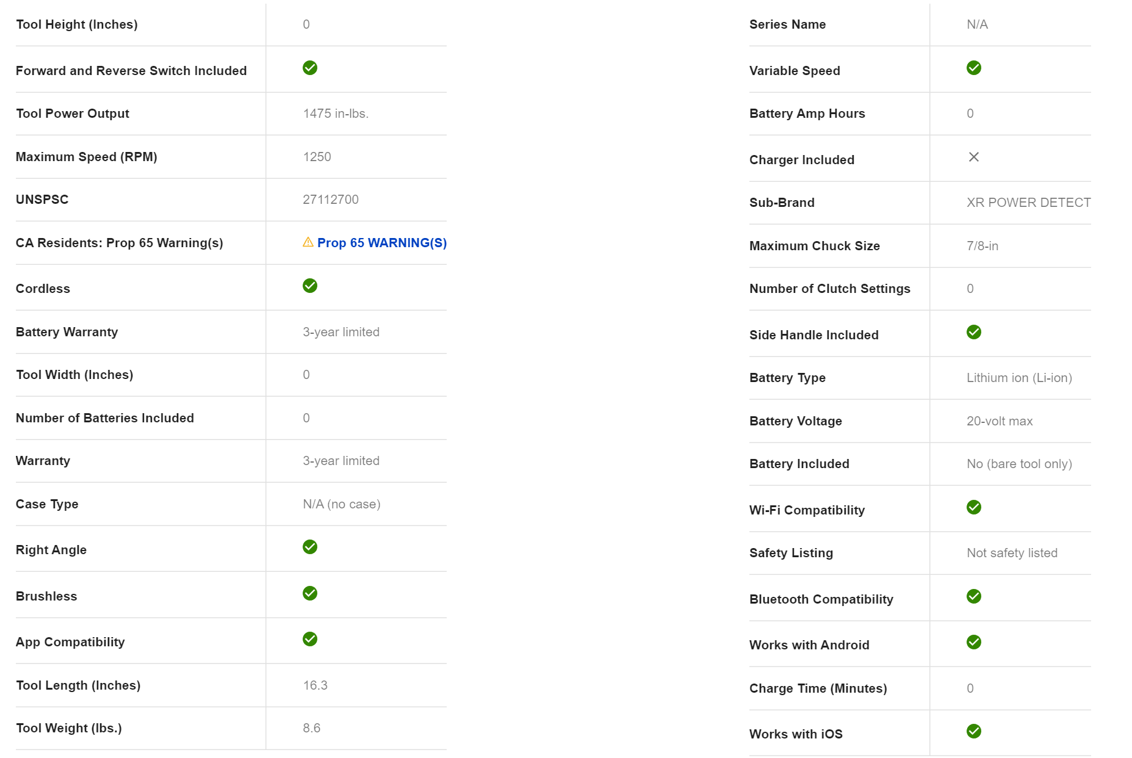Click the Tool Power Output value 1475 in-lbs.
Screen dimensions: 1132x758
pyautogui.click(x=336, y=114)
